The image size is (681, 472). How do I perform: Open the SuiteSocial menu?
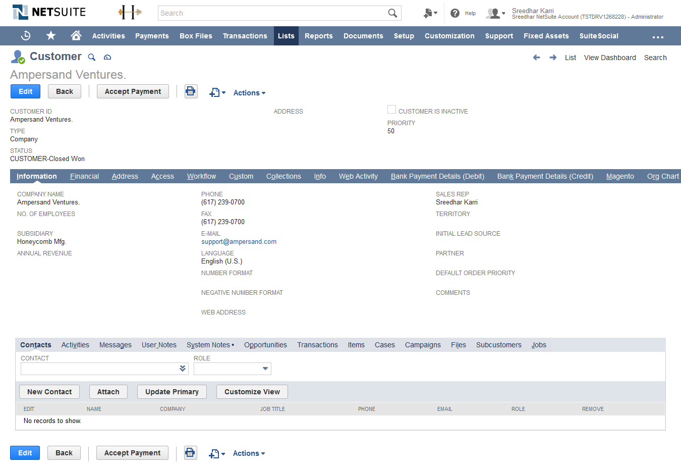[x=599, y=36]
